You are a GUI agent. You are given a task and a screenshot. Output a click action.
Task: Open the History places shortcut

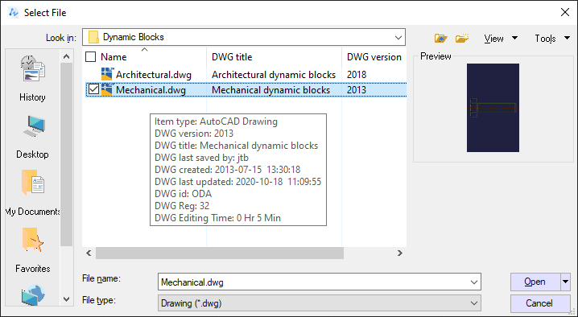(32, 79)
